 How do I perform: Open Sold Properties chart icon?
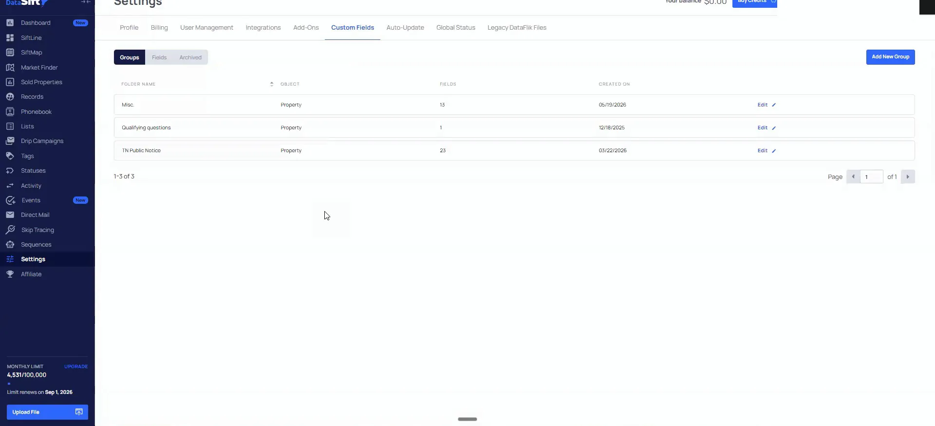click(x=10, y=82)
